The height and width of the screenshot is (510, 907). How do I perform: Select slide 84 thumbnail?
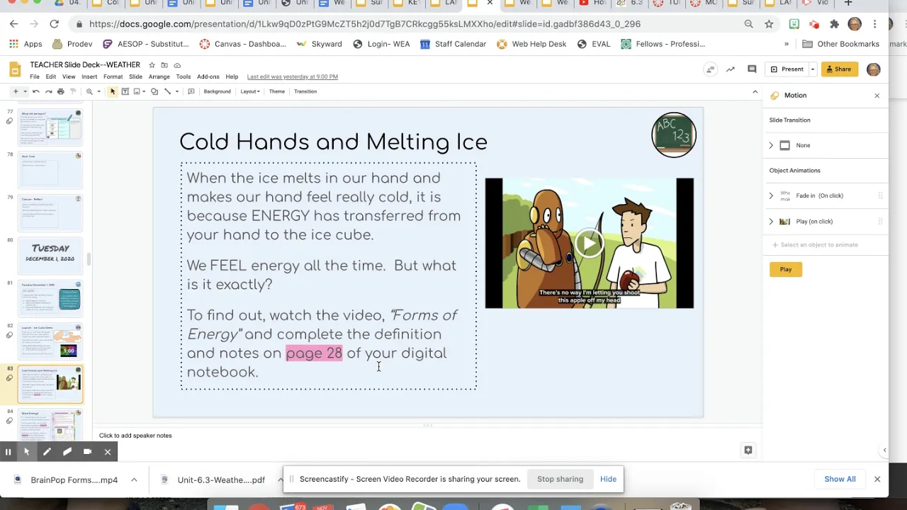pos(50,424)
